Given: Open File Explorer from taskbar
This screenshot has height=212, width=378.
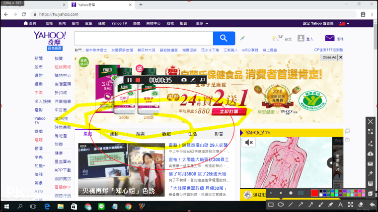Looking at the screenshot, I should [x=60, y=207].
